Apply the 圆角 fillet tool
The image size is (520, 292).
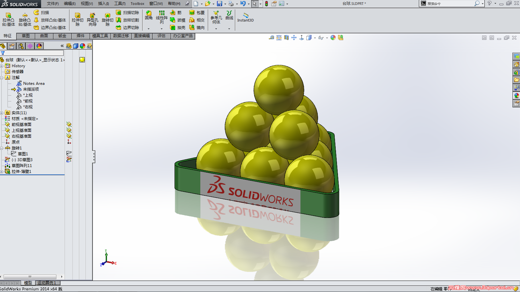(x=149, y=15)
